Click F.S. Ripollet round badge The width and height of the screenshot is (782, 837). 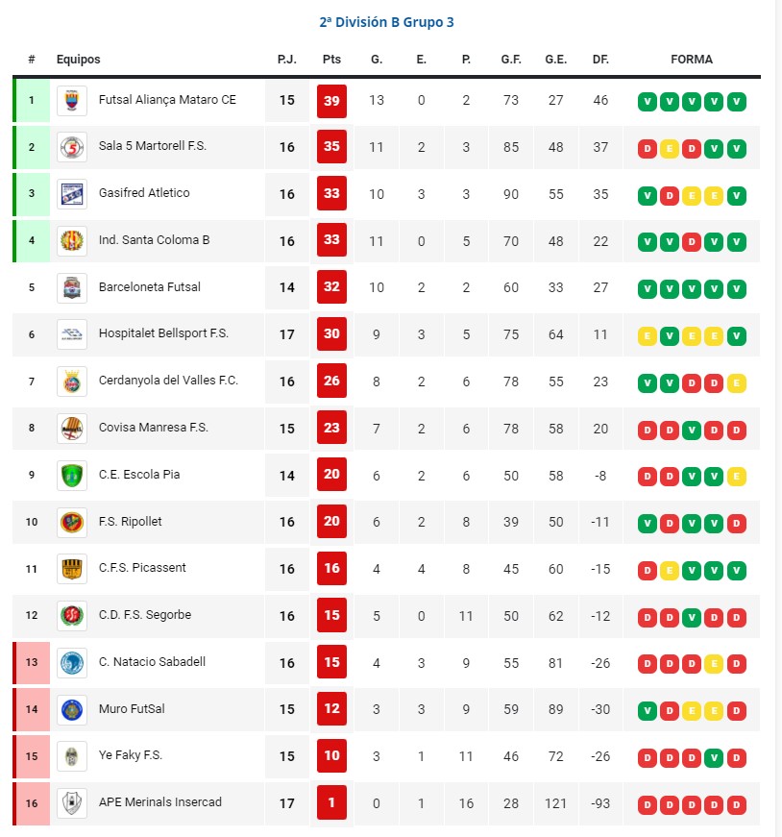coord(72,523)
